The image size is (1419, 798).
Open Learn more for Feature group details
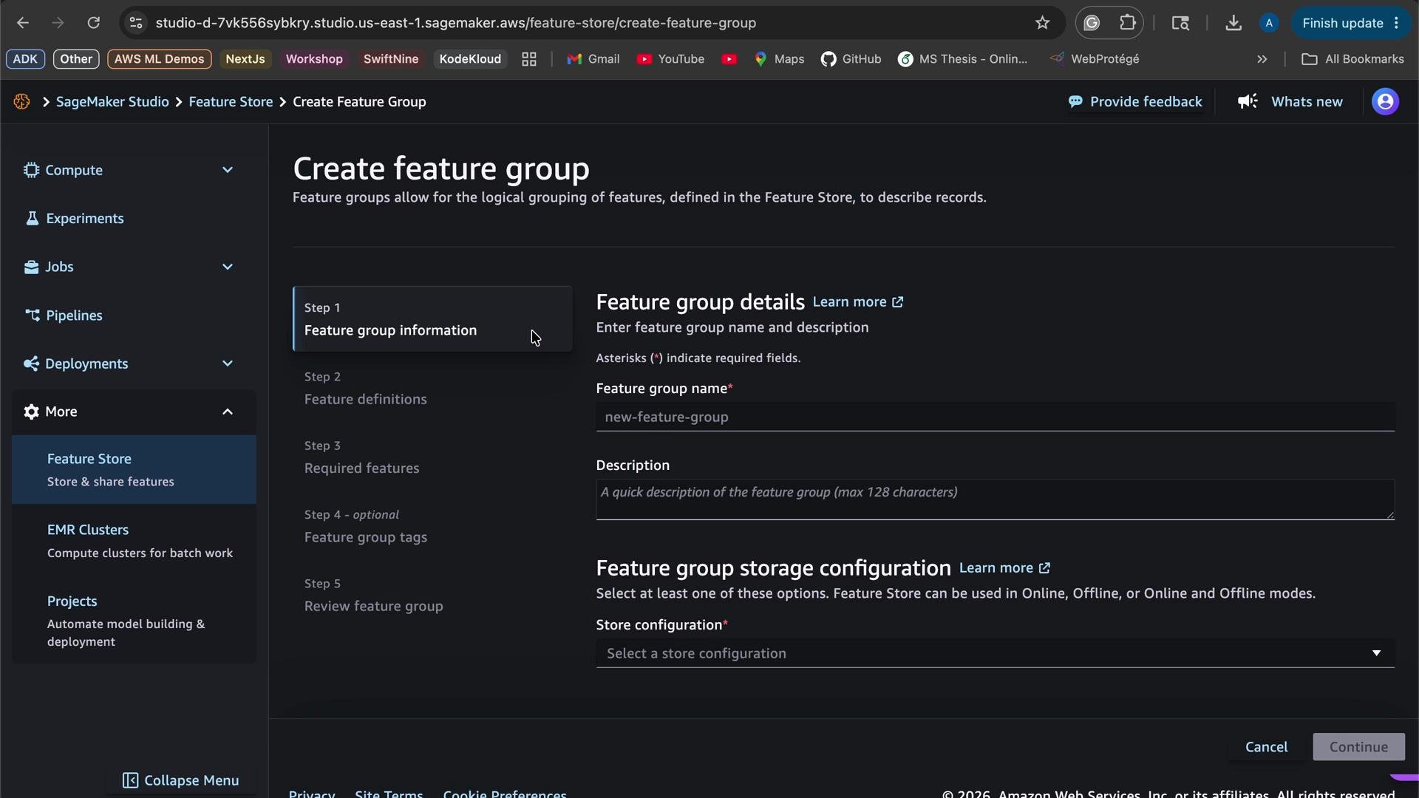point(858,302)
